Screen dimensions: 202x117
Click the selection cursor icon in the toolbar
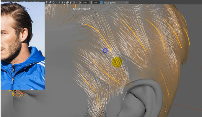[62, 2]
